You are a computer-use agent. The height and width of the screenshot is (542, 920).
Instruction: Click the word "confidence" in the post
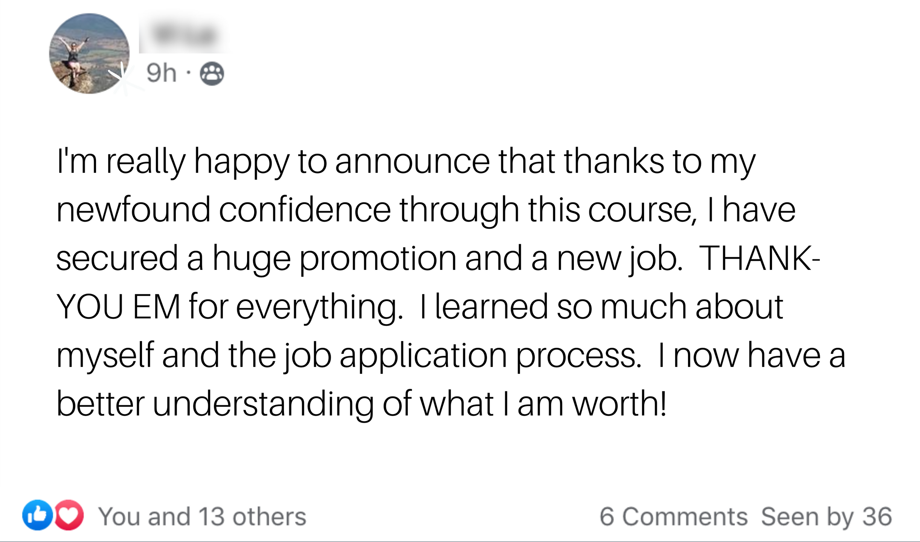(305, 210)
